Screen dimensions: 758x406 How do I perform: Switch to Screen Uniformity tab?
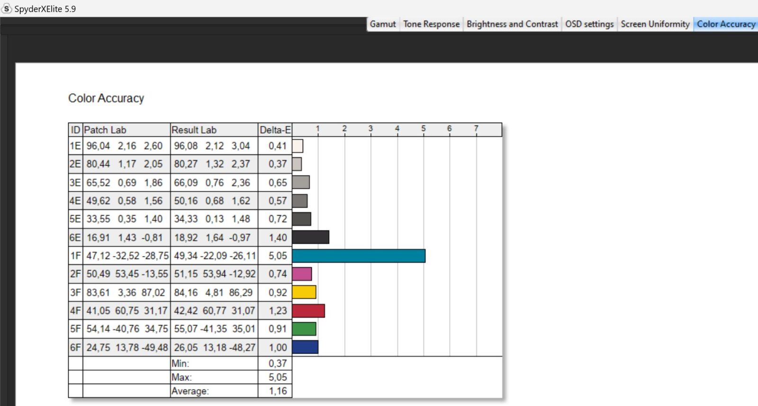coord(655,24)
